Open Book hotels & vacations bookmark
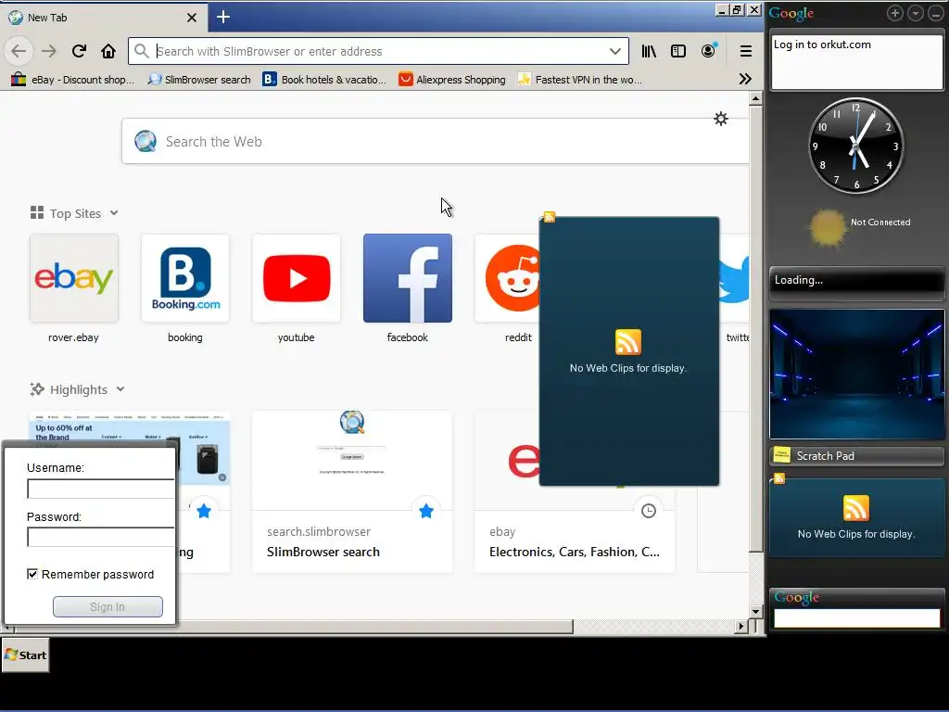 click(324, 80)
